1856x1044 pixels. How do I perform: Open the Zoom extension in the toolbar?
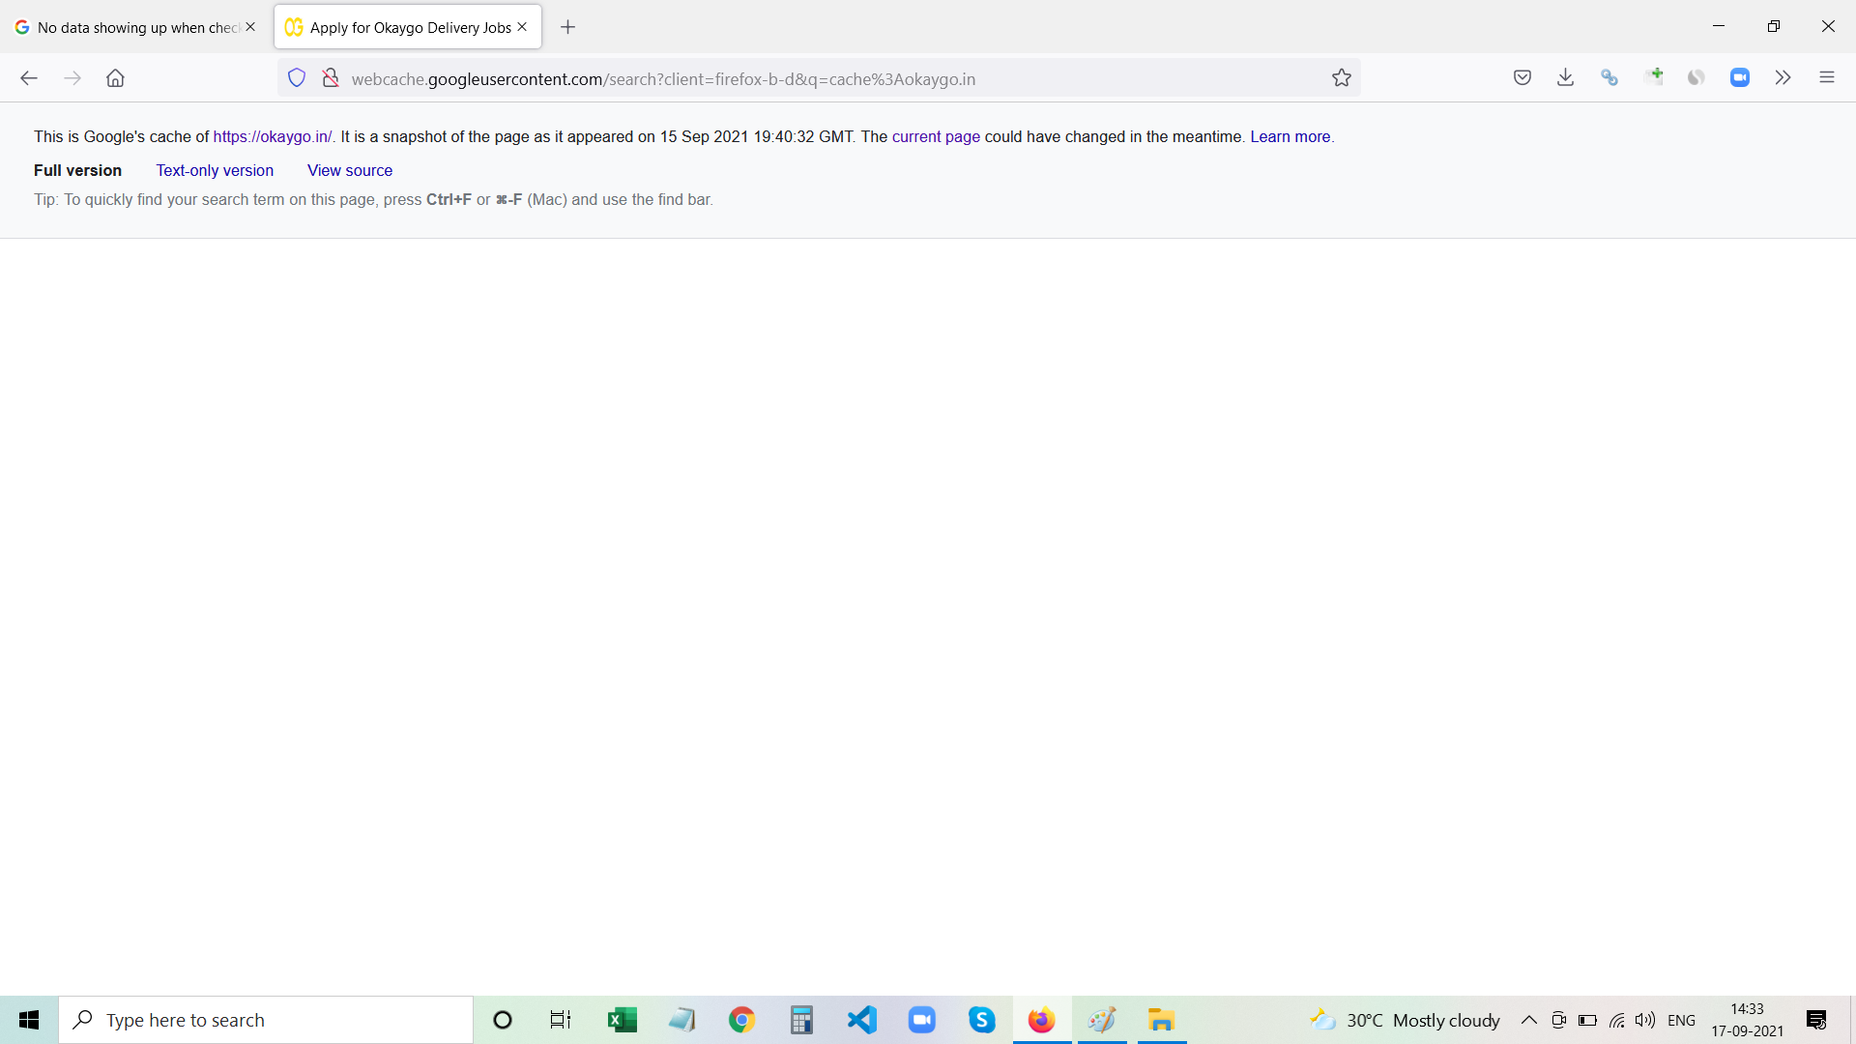[1740, 77]
